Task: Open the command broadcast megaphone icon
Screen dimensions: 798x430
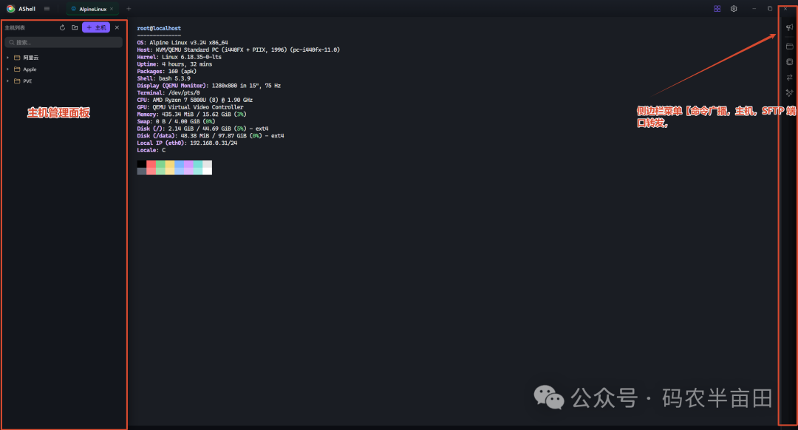Action: (789, 27)
